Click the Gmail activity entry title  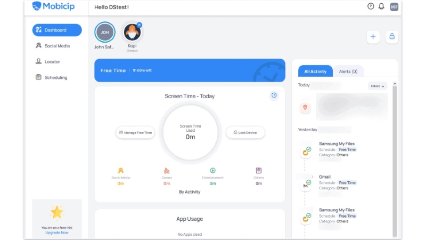(x=325, y=177)
